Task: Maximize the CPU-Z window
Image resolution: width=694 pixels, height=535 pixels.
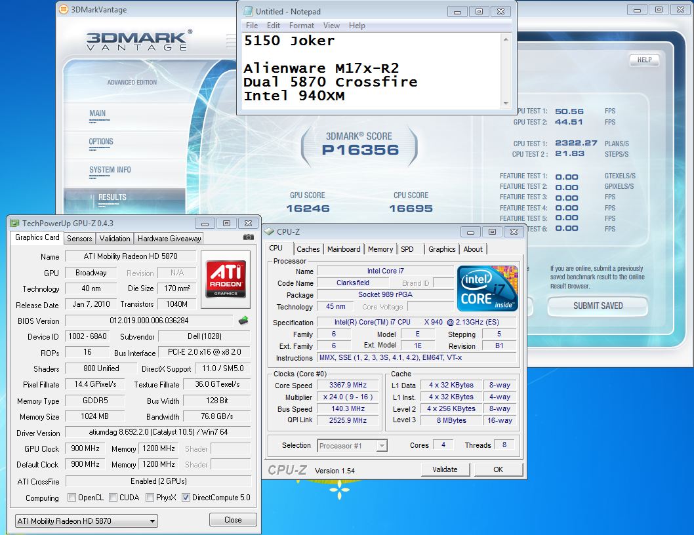Action: [492, 231]
